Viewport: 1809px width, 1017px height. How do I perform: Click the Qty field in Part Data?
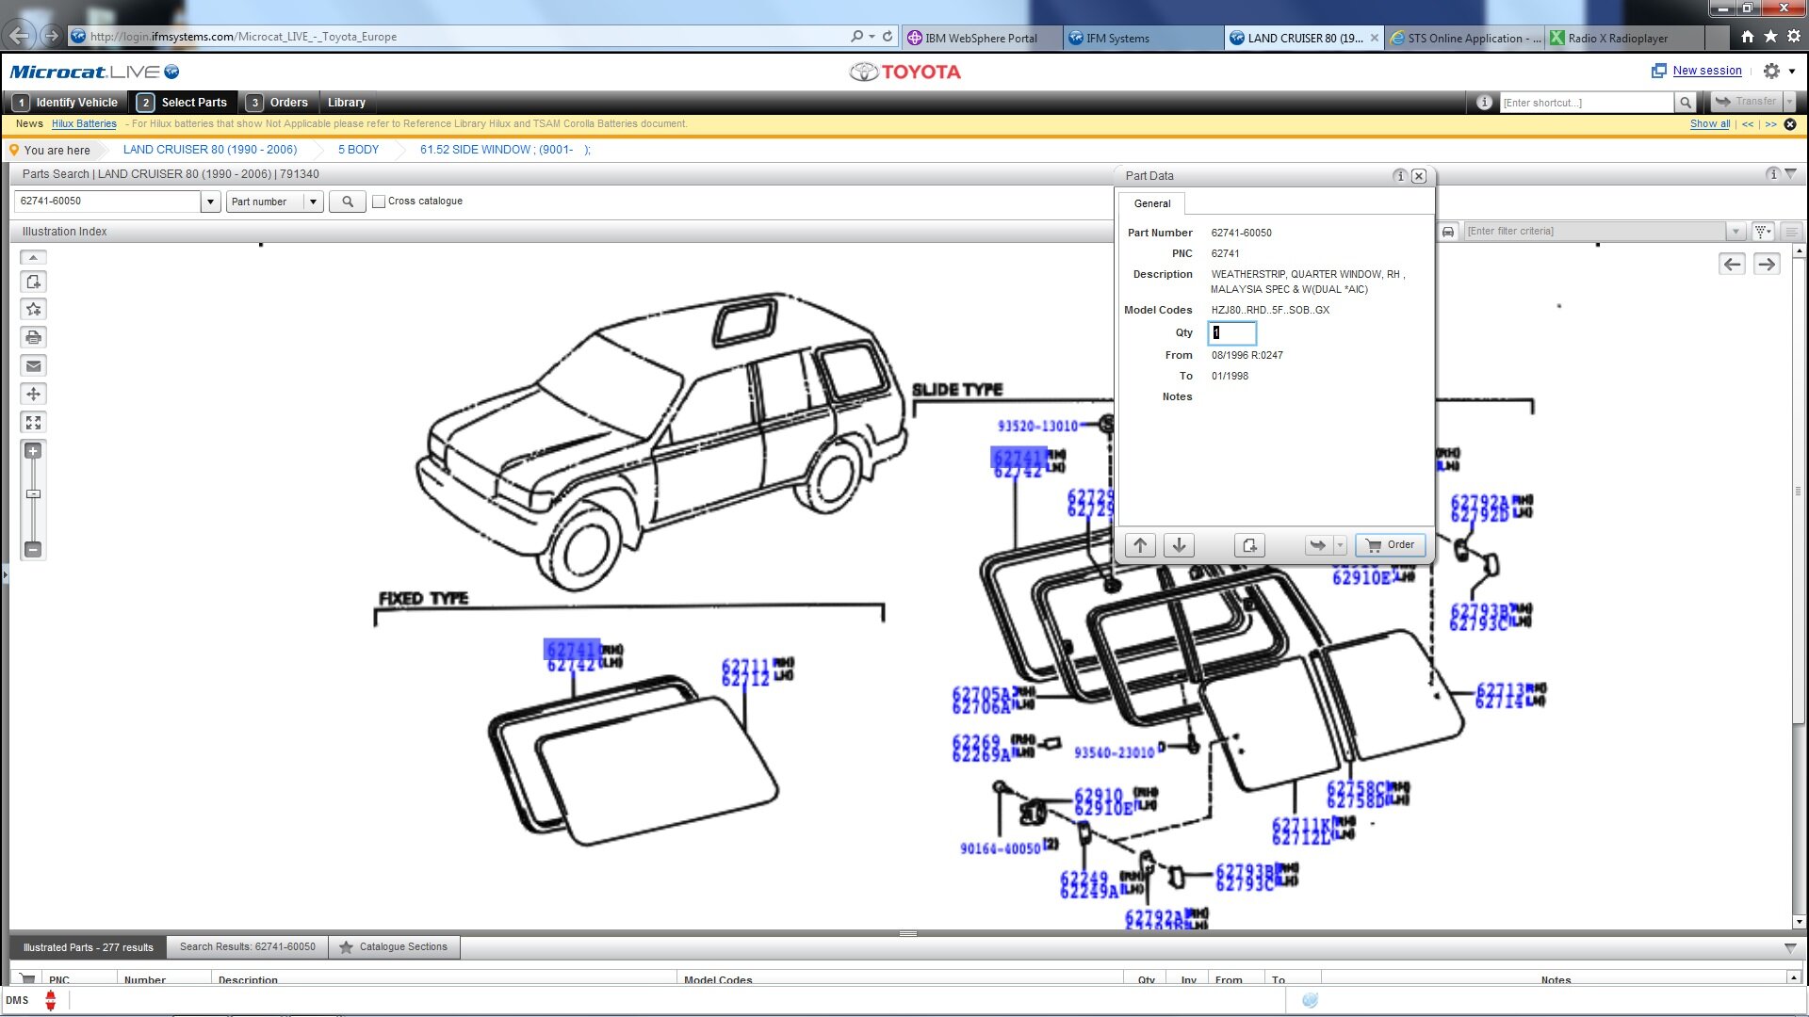tap(1231, 332)
